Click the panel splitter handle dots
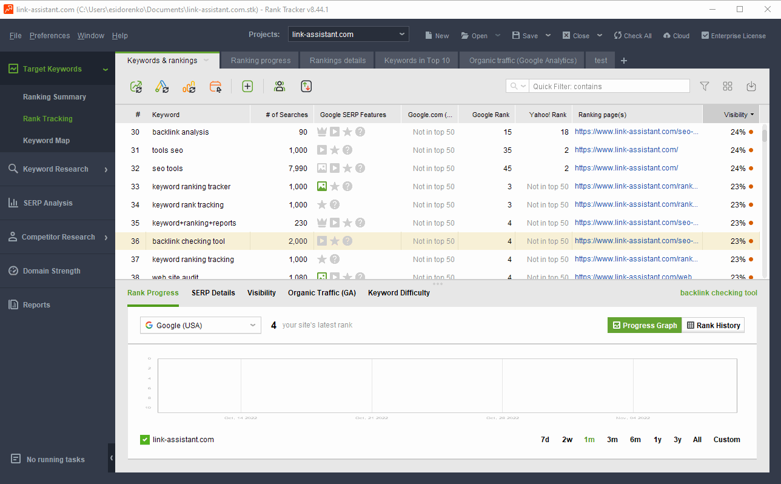The width and height of the screenshot is (781, 484). (x=438, y=283)
